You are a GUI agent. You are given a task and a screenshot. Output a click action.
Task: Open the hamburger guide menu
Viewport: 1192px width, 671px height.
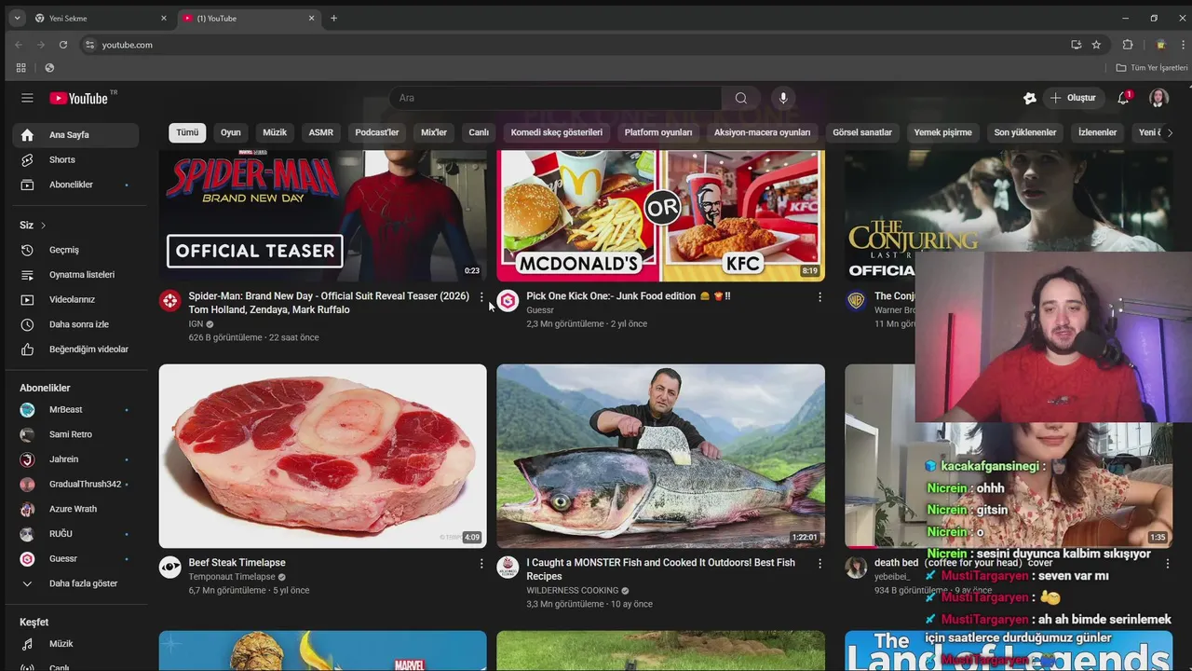[27, 98]
